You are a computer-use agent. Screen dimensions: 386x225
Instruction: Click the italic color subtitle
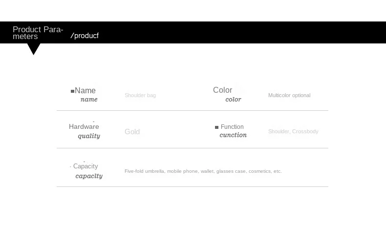(x=233, y=100)
